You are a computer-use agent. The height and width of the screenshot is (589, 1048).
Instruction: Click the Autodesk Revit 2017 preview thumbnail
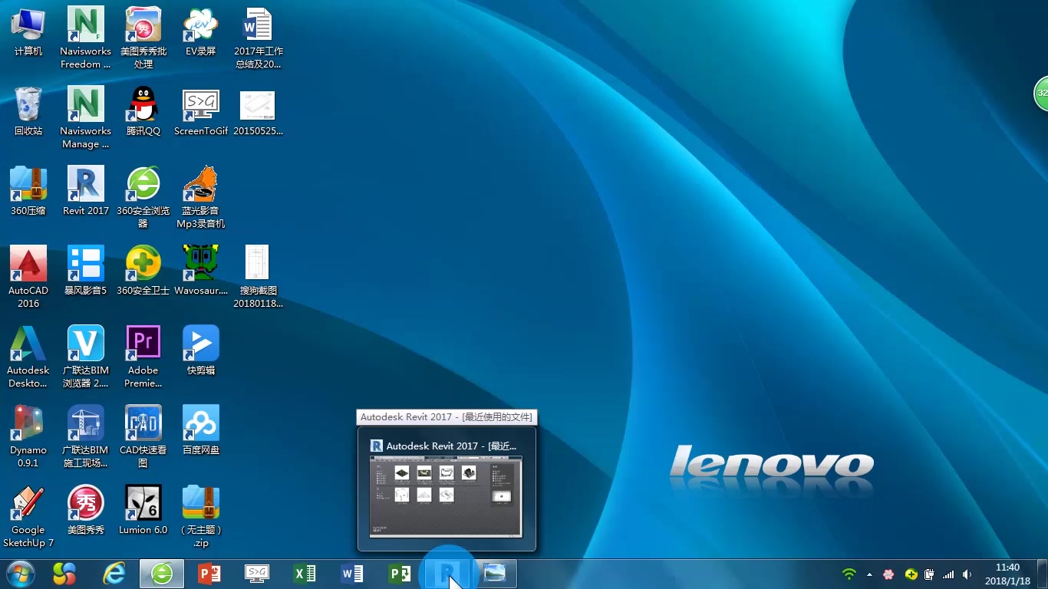point(446,497)
